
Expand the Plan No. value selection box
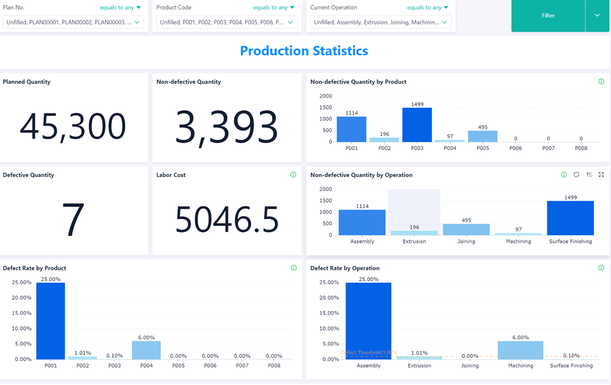tap(73, 23)
